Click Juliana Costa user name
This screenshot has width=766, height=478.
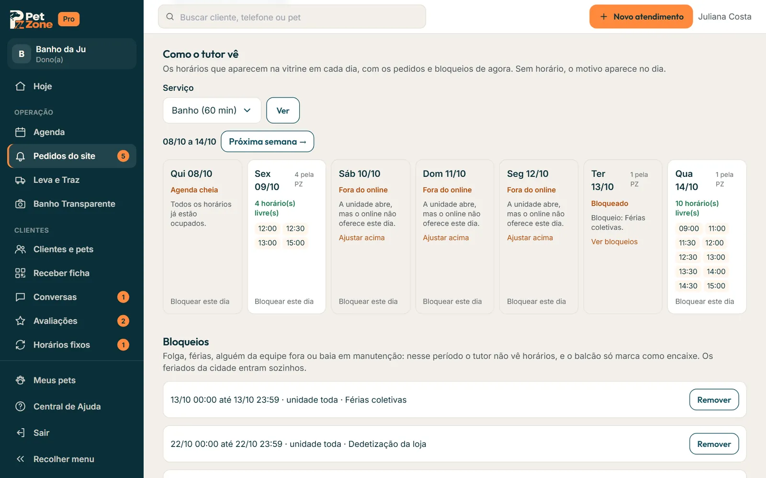(725, 17)
